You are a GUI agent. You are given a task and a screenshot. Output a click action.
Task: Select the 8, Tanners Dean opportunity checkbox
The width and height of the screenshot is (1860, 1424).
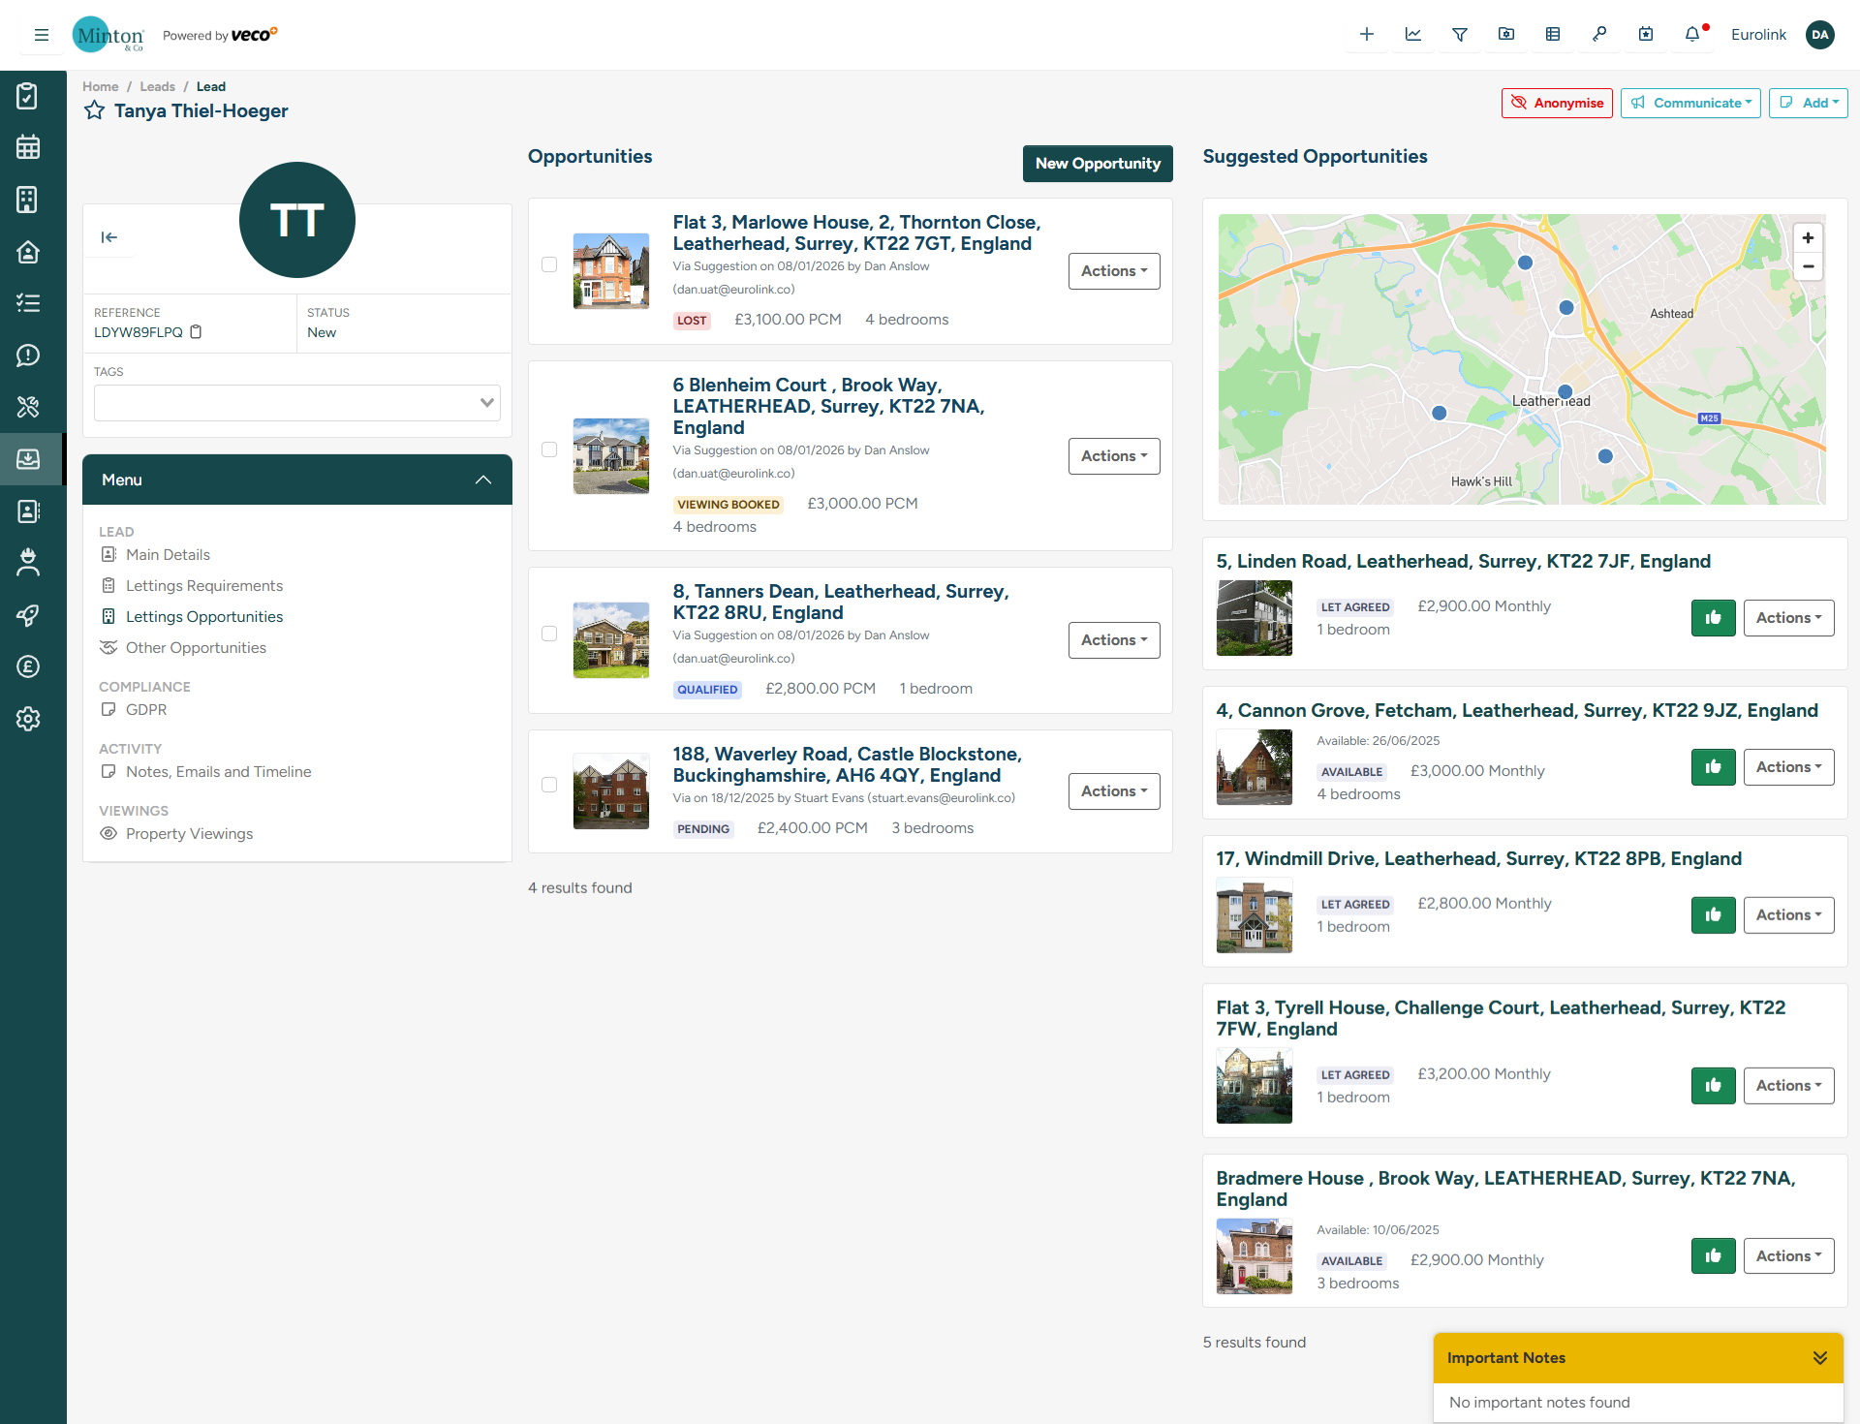(x=549, y=634)
